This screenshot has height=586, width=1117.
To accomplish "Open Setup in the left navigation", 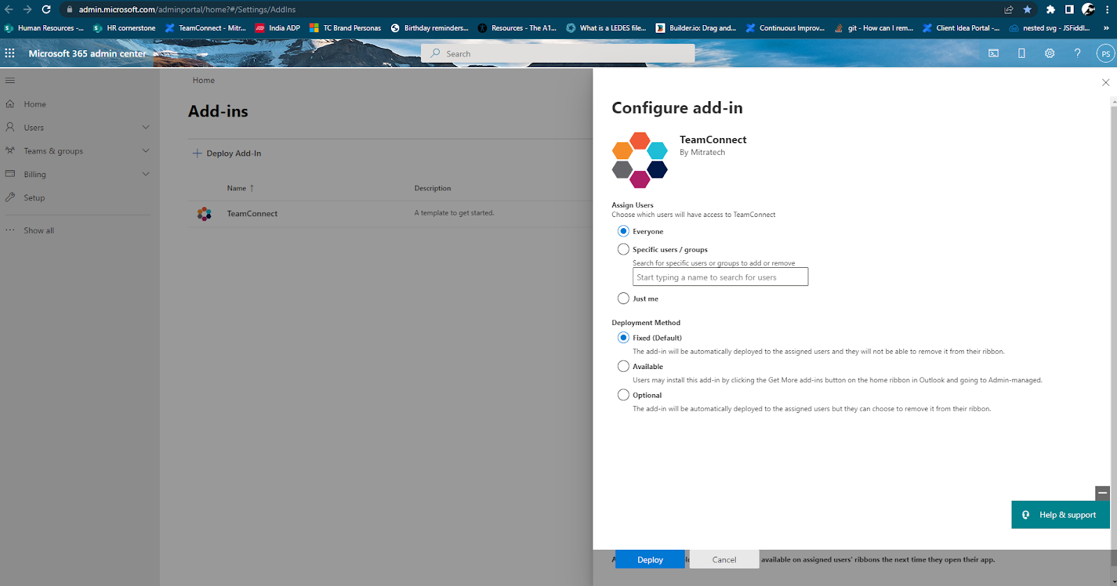I will [34, 197].
